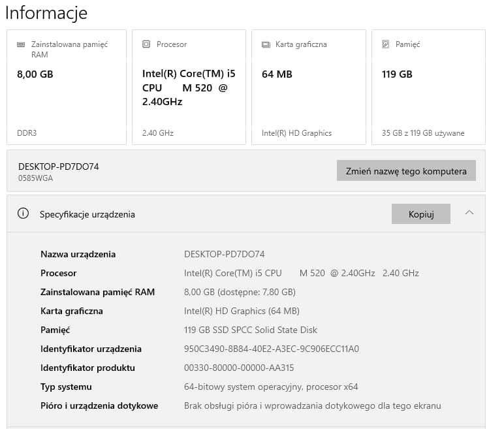Screen dimensions: 489x429
Task: Select the bold 'Procesor' specification label
Action: point(58,274)
